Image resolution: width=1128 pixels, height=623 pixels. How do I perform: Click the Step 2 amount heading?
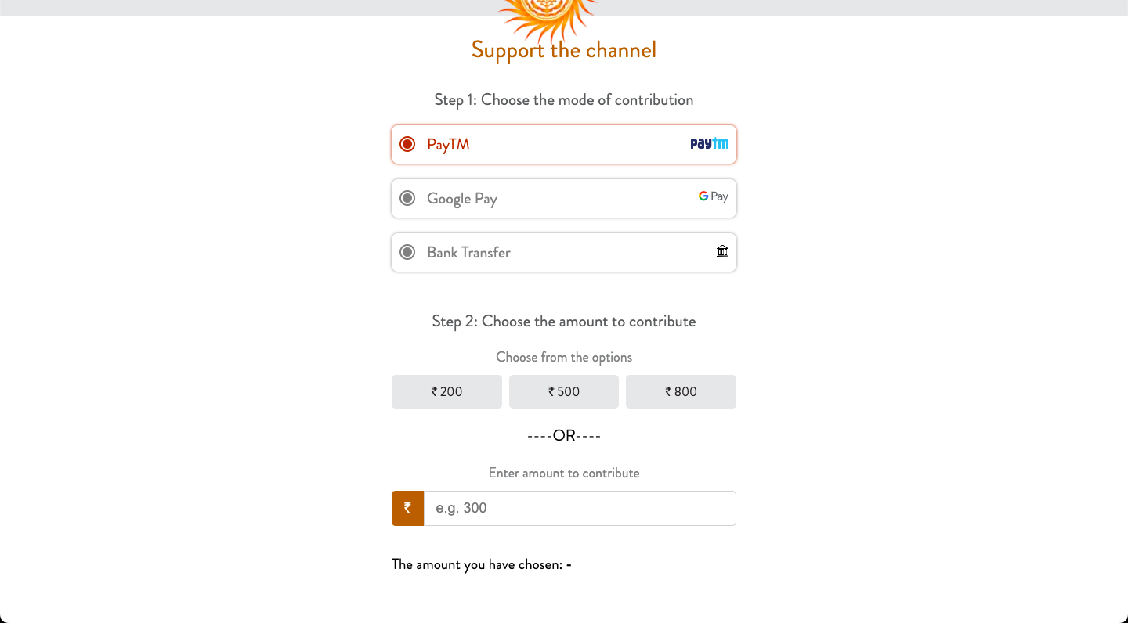[564, 322]
